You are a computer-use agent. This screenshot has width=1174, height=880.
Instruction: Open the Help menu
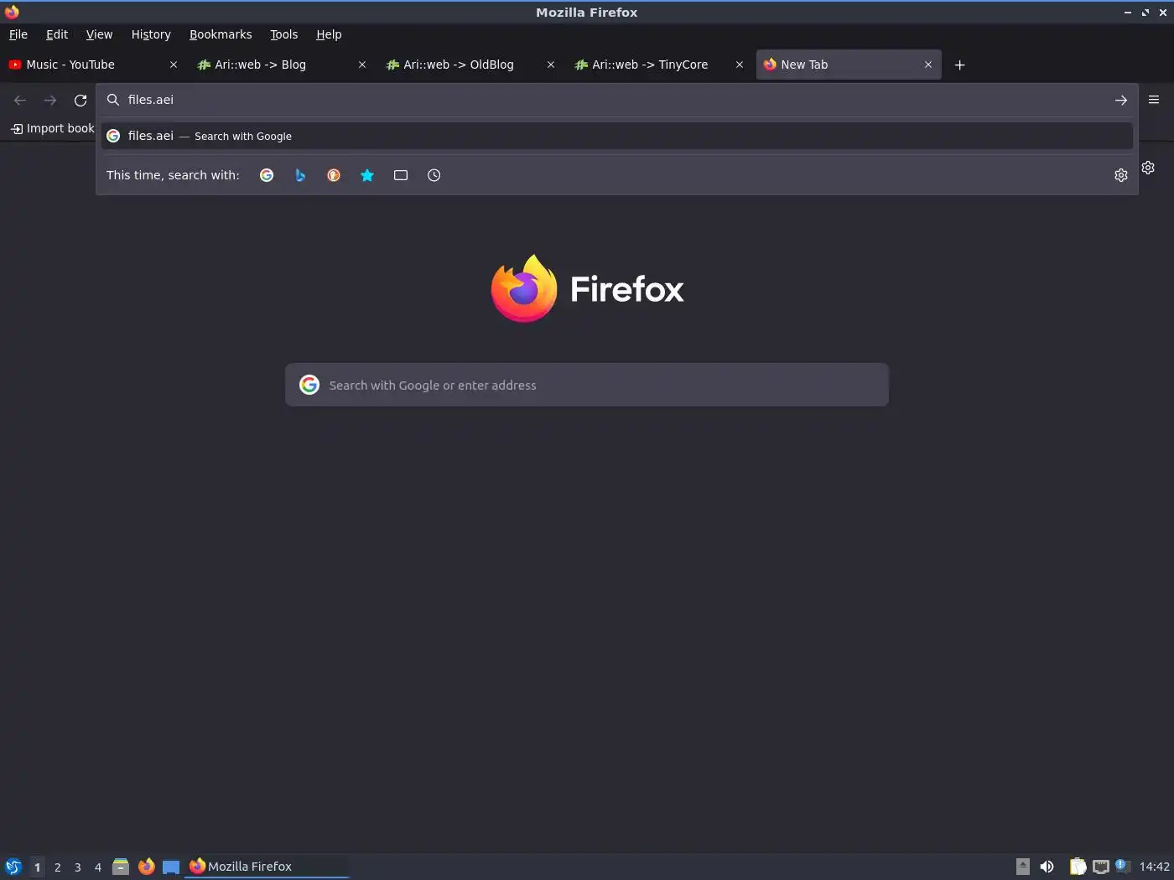point(329,34)
